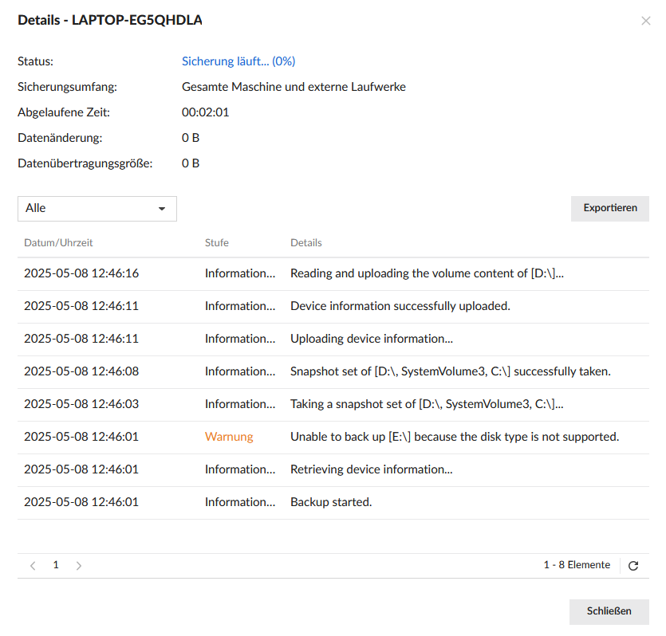Close the details dialog with the X icon
The image size is (666, 636).
pos(645,21)
